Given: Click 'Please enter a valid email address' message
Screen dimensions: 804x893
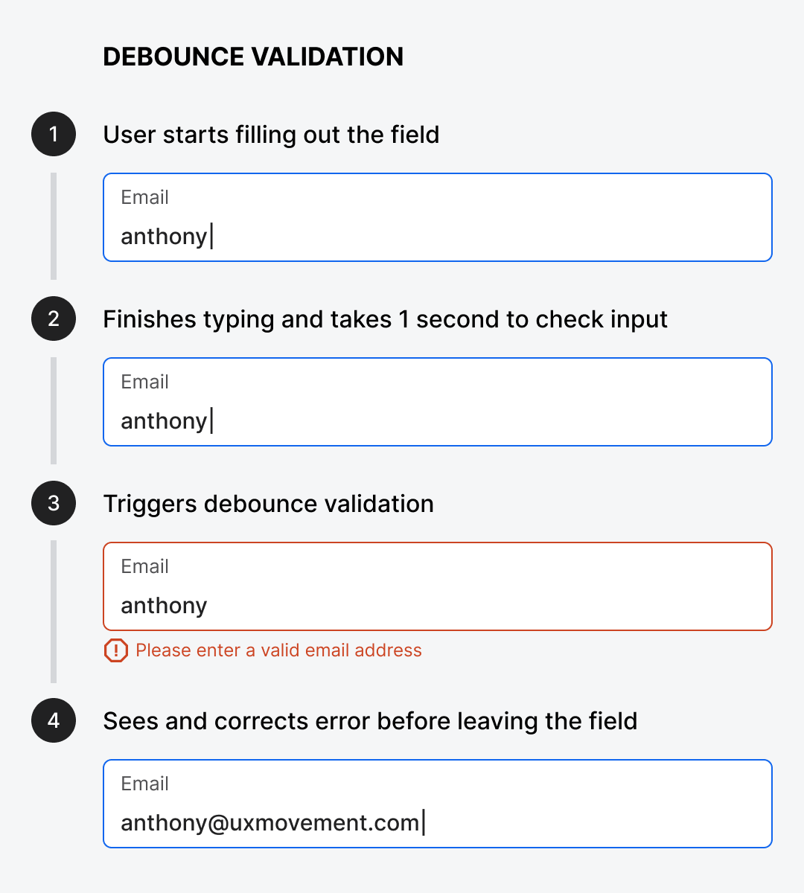Looking at the screenshot, I should [278, 650].
